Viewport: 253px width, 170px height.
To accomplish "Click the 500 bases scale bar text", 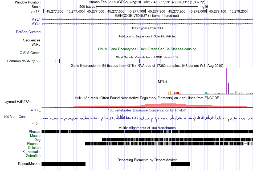I will pyautogui.click(x=87, y=7).
